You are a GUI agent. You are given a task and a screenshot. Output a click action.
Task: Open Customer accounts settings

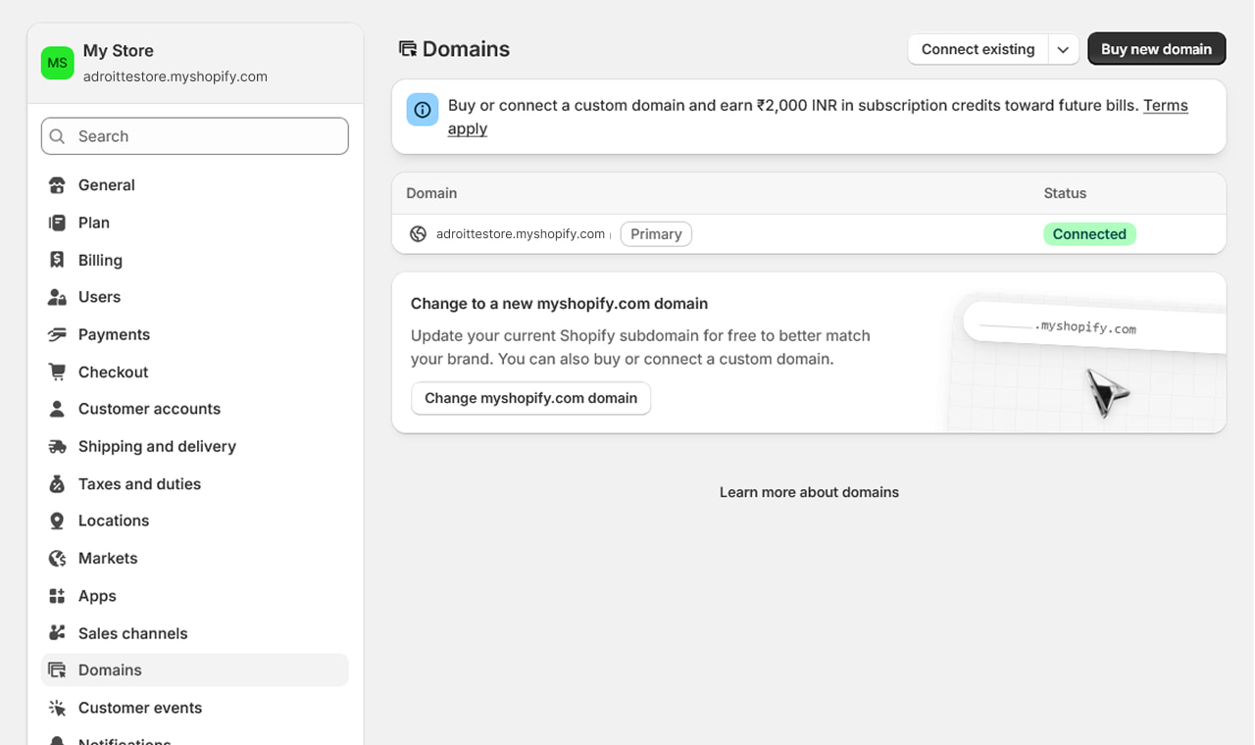pyautogui.click(x=195, y=409)
